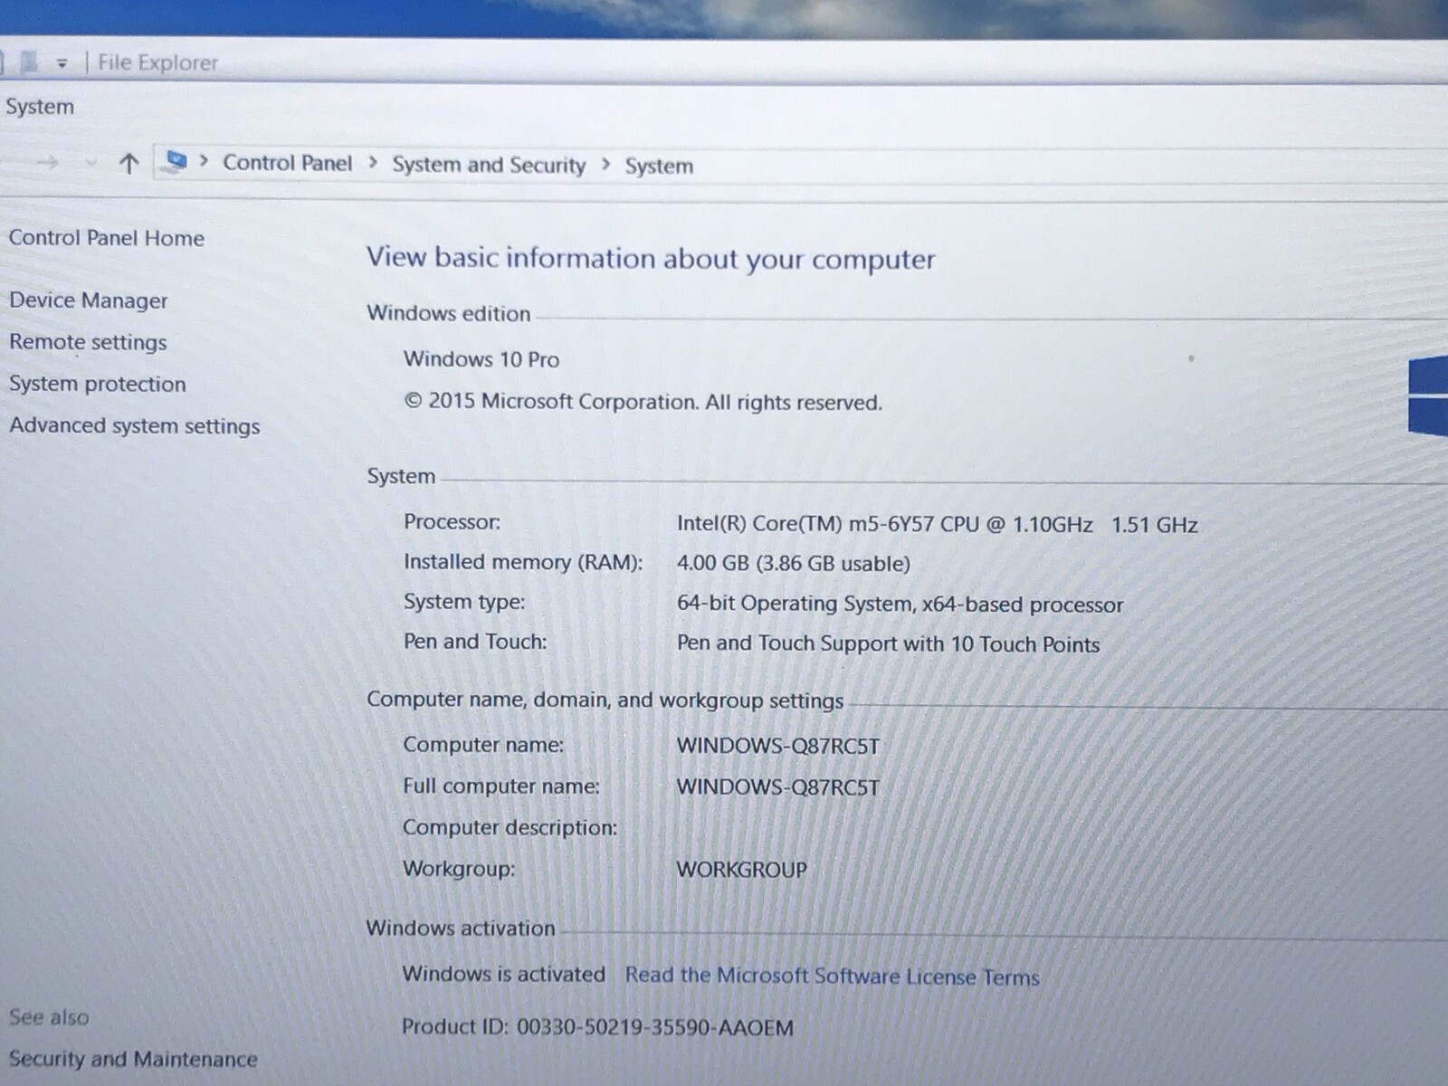The width and height of the screenshot is (1448, 1086).
Task: Select 'Windows is activated' text
Action: click(x=504, y=974)
